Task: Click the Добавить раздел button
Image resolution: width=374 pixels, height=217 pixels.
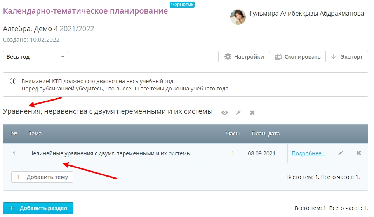Action: coord(38,208)
